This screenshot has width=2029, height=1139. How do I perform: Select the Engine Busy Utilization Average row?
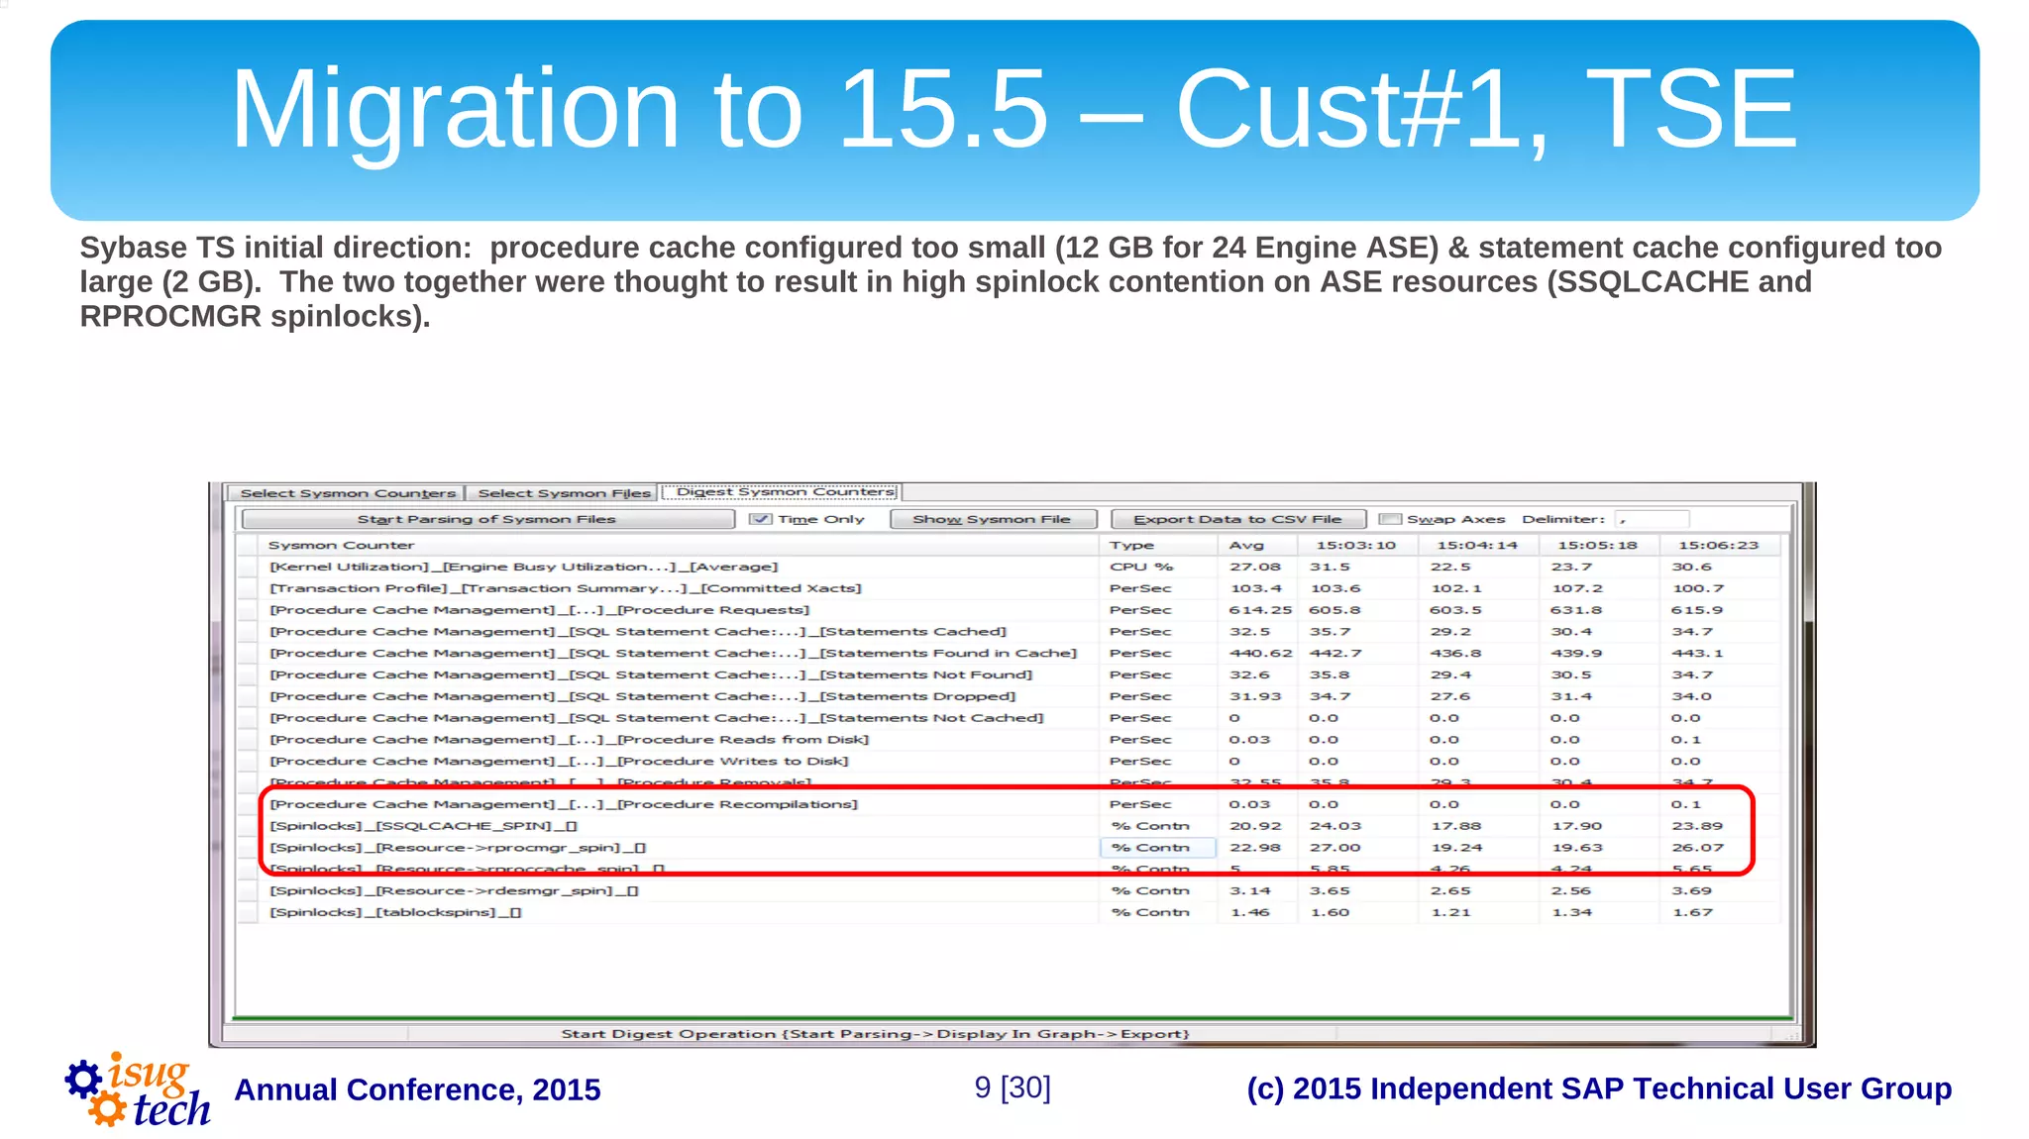[1009, 567]
